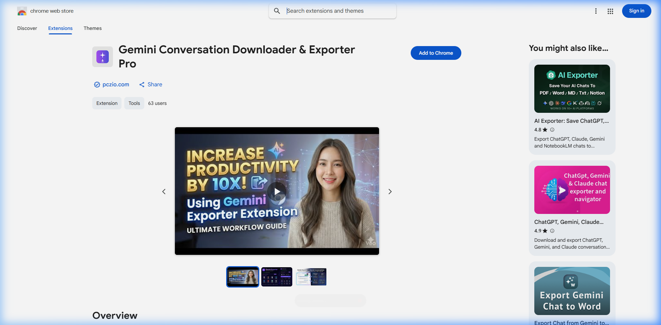Click the Sign in button

637,11
